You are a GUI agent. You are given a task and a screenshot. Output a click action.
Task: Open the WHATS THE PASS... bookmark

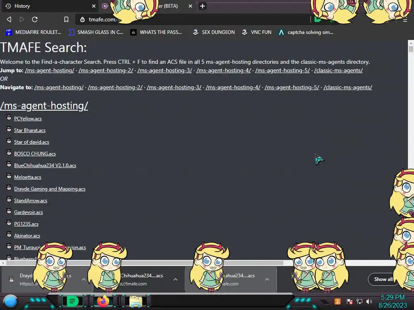tap(156, 32)
